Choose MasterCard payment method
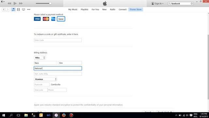The width and height of the screenshot is (209, 118). click(x=46, y=19)
